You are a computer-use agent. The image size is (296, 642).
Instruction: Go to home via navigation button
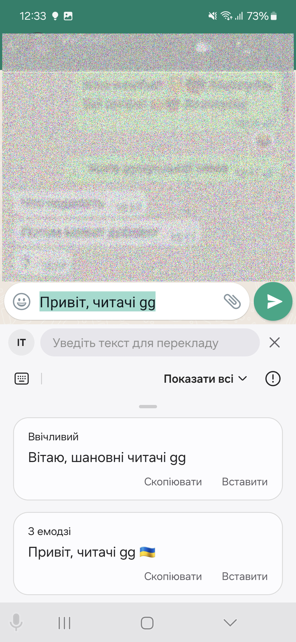(x=147, y=623)
